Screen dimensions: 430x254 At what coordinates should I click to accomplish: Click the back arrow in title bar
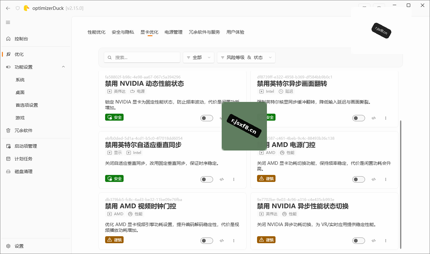click(8, 8)
